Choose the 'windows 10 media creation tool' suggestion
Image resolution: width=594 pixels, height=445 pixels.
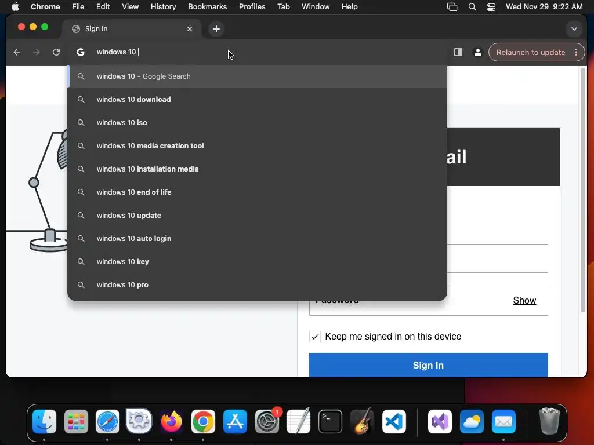(x=257, y=145)
